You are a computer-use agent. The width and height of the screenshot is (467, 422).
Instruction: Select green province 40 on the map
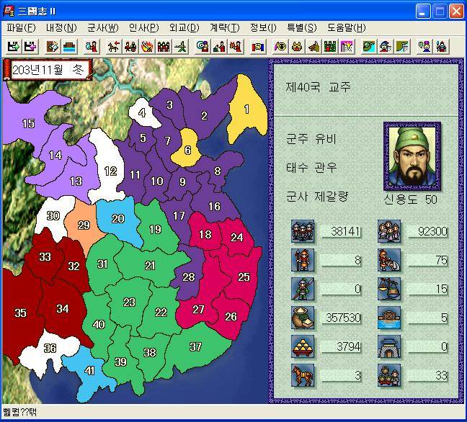tap(98, 324)
